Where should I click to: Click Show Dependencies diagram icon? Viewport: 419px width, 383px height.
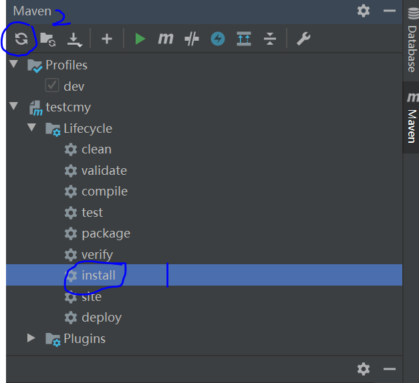(x=244, y=39)
